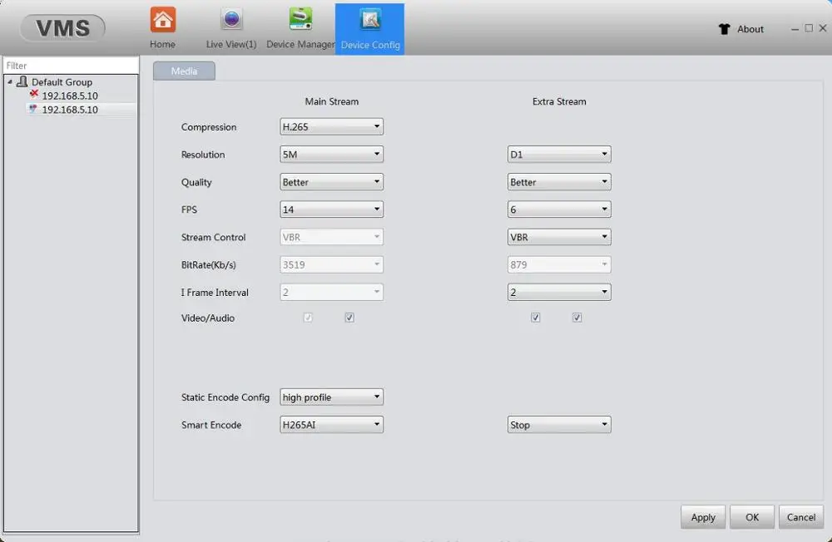The image size is (832, 542).
Task: Open Extra Stream Quality Better dropdown
Action: pyautogui.click(x=559, y=182)
